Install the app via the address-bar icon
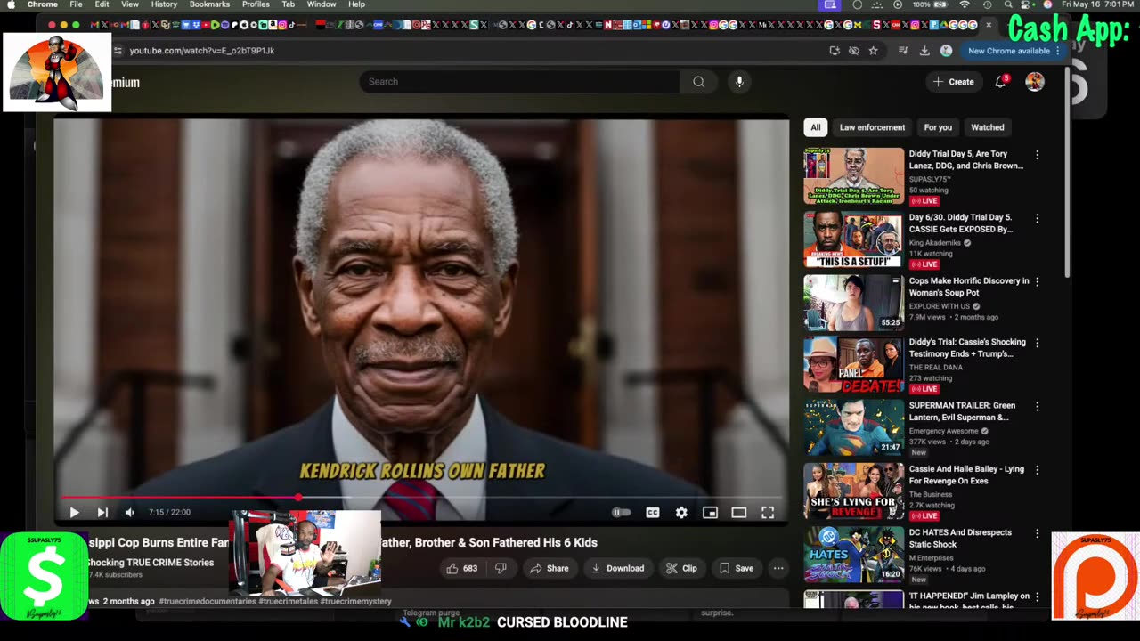Screen dimensions: 1140x641 tap(835, 51)
